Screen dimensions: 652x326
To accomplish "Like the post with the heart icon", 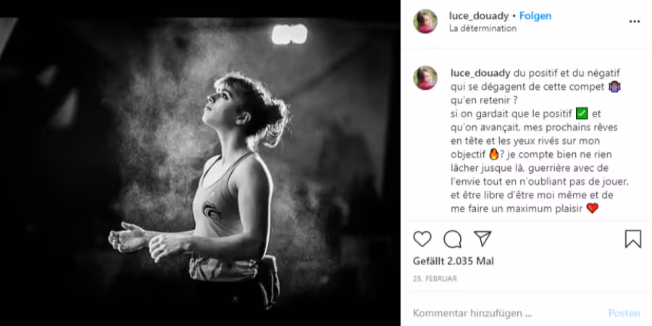I will tap(422, 239).
